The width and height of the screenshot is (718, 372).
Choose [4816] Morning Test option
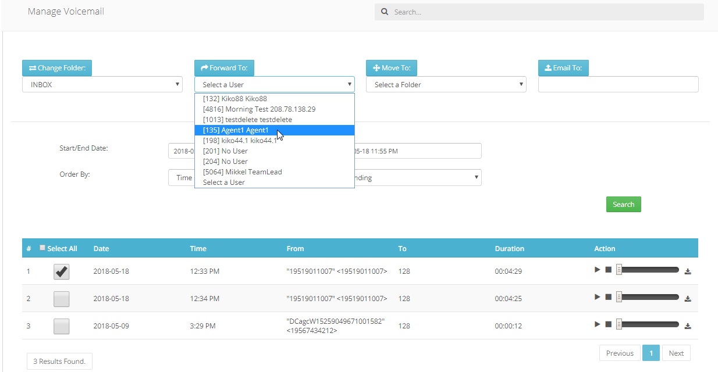pyautogui.click(x=275, y=109)
